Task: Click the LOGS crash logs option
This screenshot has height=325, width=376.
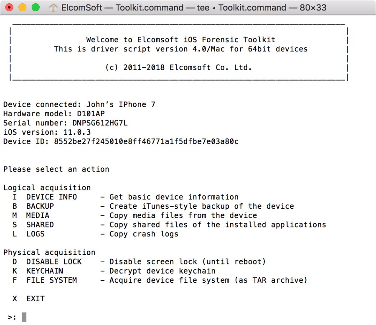Action: [x=36, y=234]
